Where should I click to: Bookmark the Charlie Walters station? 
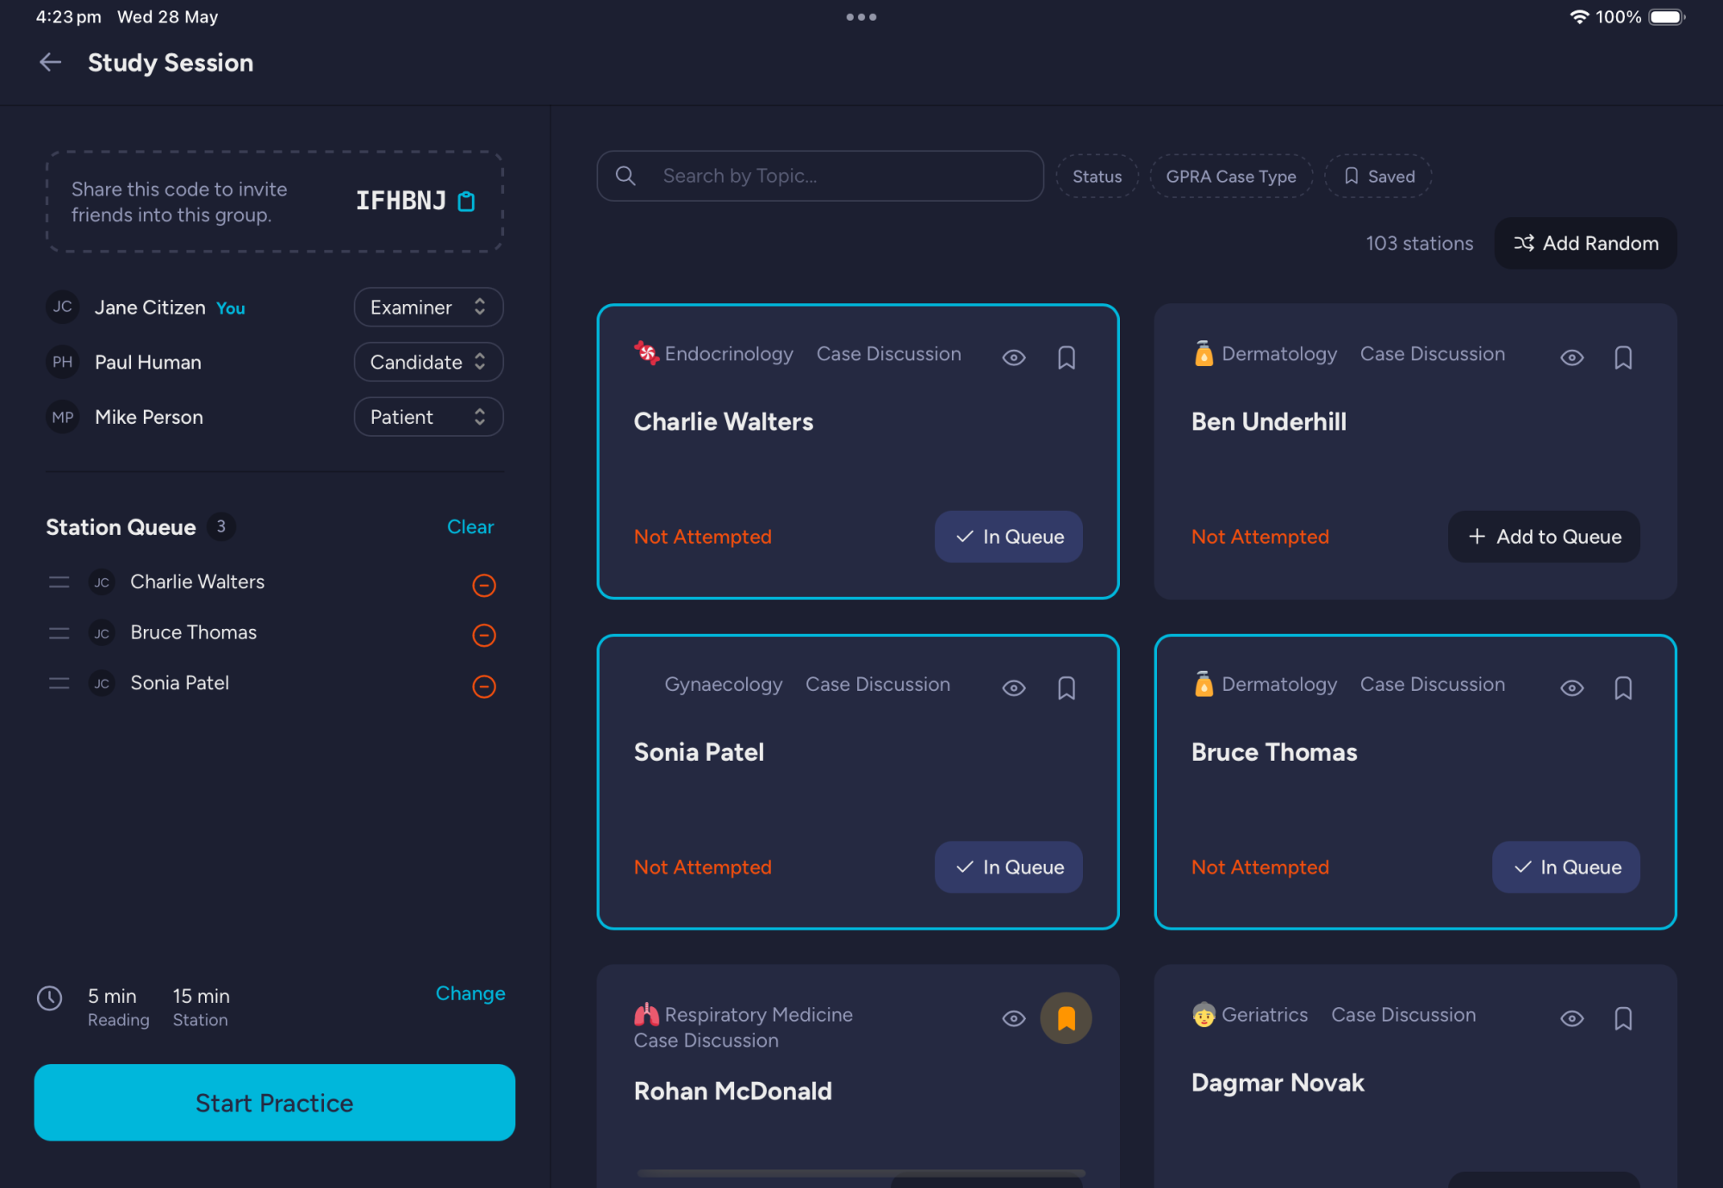coord(1067,358)
